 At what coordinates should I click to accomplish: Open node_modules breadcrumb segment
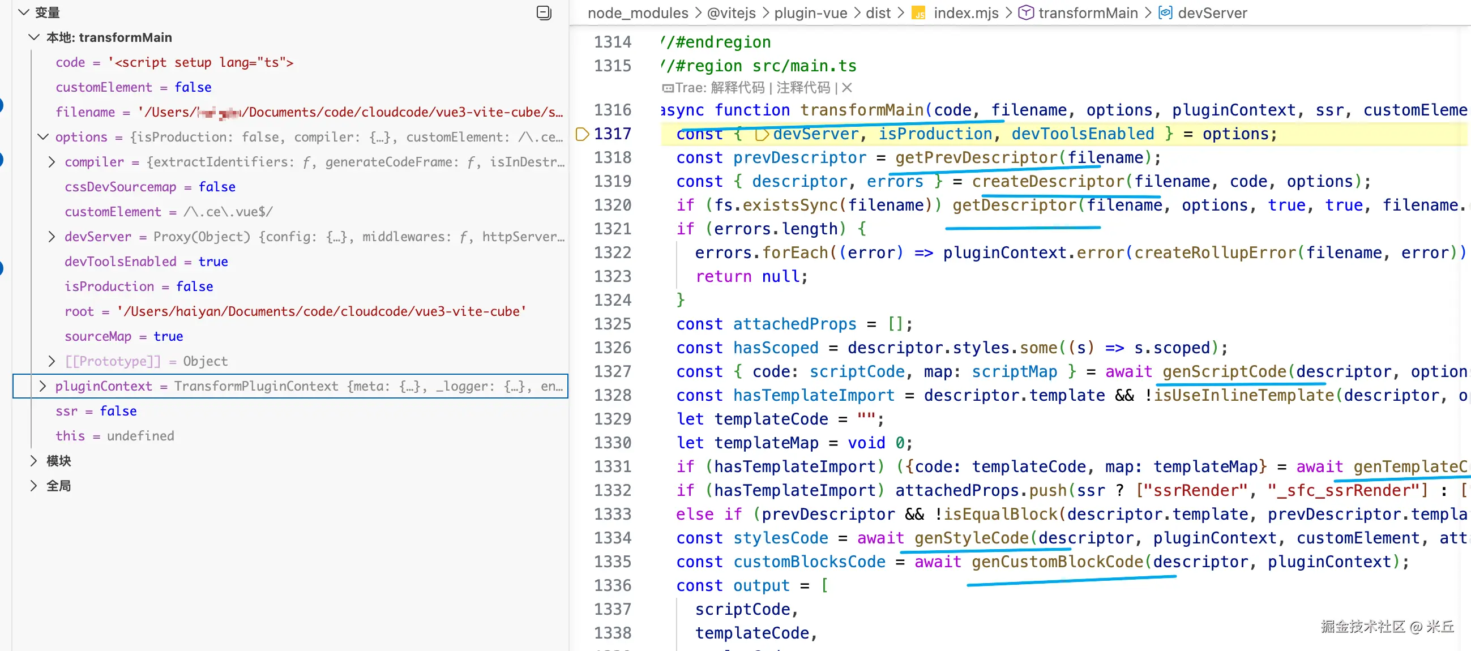click(638, 13)
